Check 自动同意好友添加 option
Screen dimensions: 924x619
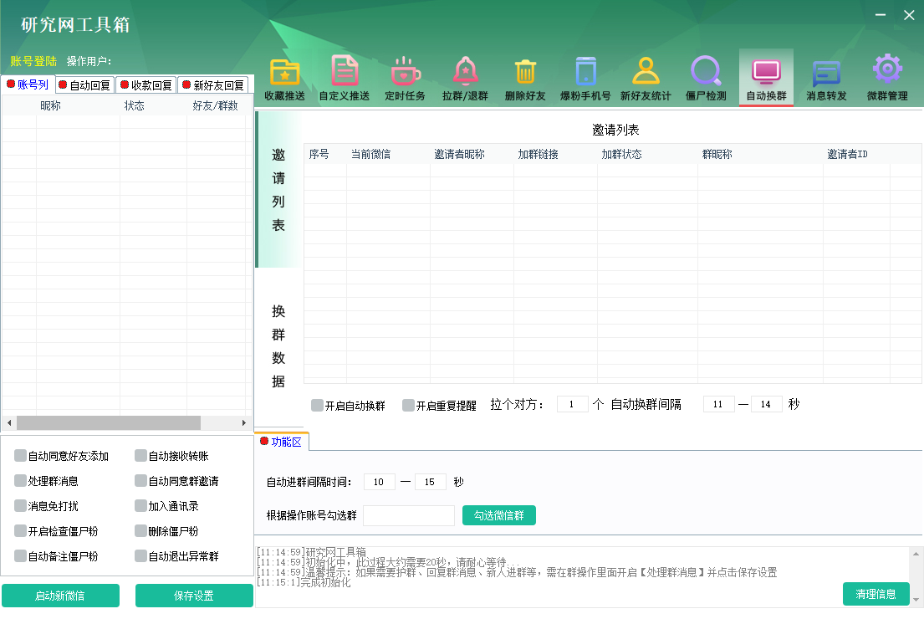19,456
